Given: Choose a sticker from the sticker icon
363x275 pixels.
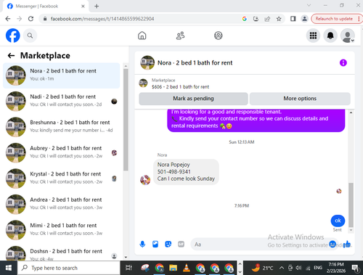Looking at the screenshot, I should pos(168,245).
